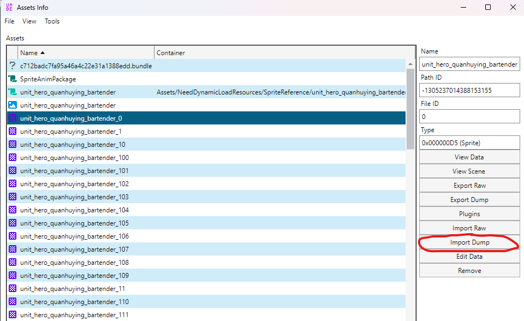
Task: Click the sprite icon beside unit_hero_quanhuying_bartender_110
Action: pos(13,301)
